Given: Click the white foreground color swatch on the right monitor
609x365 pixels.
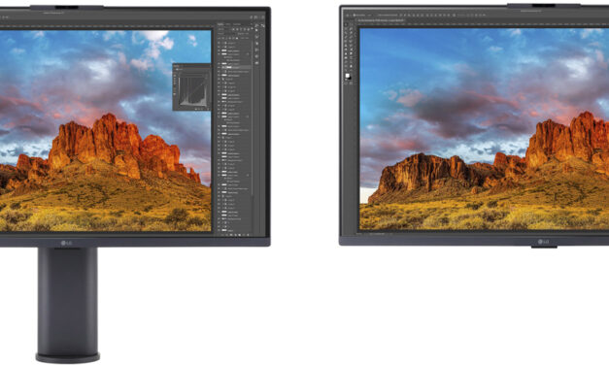Looking at the screenshot, I should (347, 76).
